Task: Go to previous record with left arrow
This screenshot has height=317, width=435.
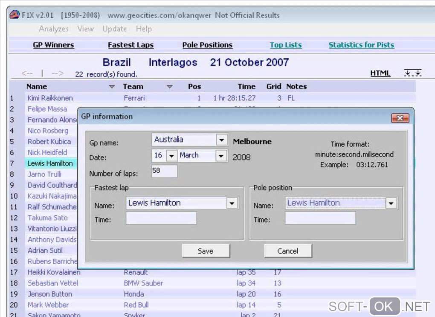Action: point(27,73)
